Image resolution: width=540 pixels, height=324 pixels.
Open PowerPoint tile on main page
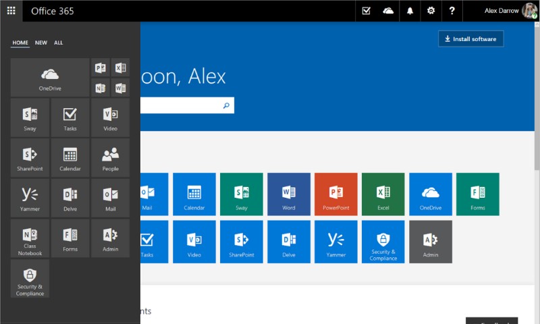335,194
